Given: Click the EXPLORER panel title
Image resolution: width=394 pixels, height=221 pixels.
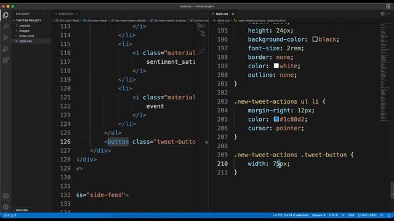Looking at the screenshot, I should (23, 14).
